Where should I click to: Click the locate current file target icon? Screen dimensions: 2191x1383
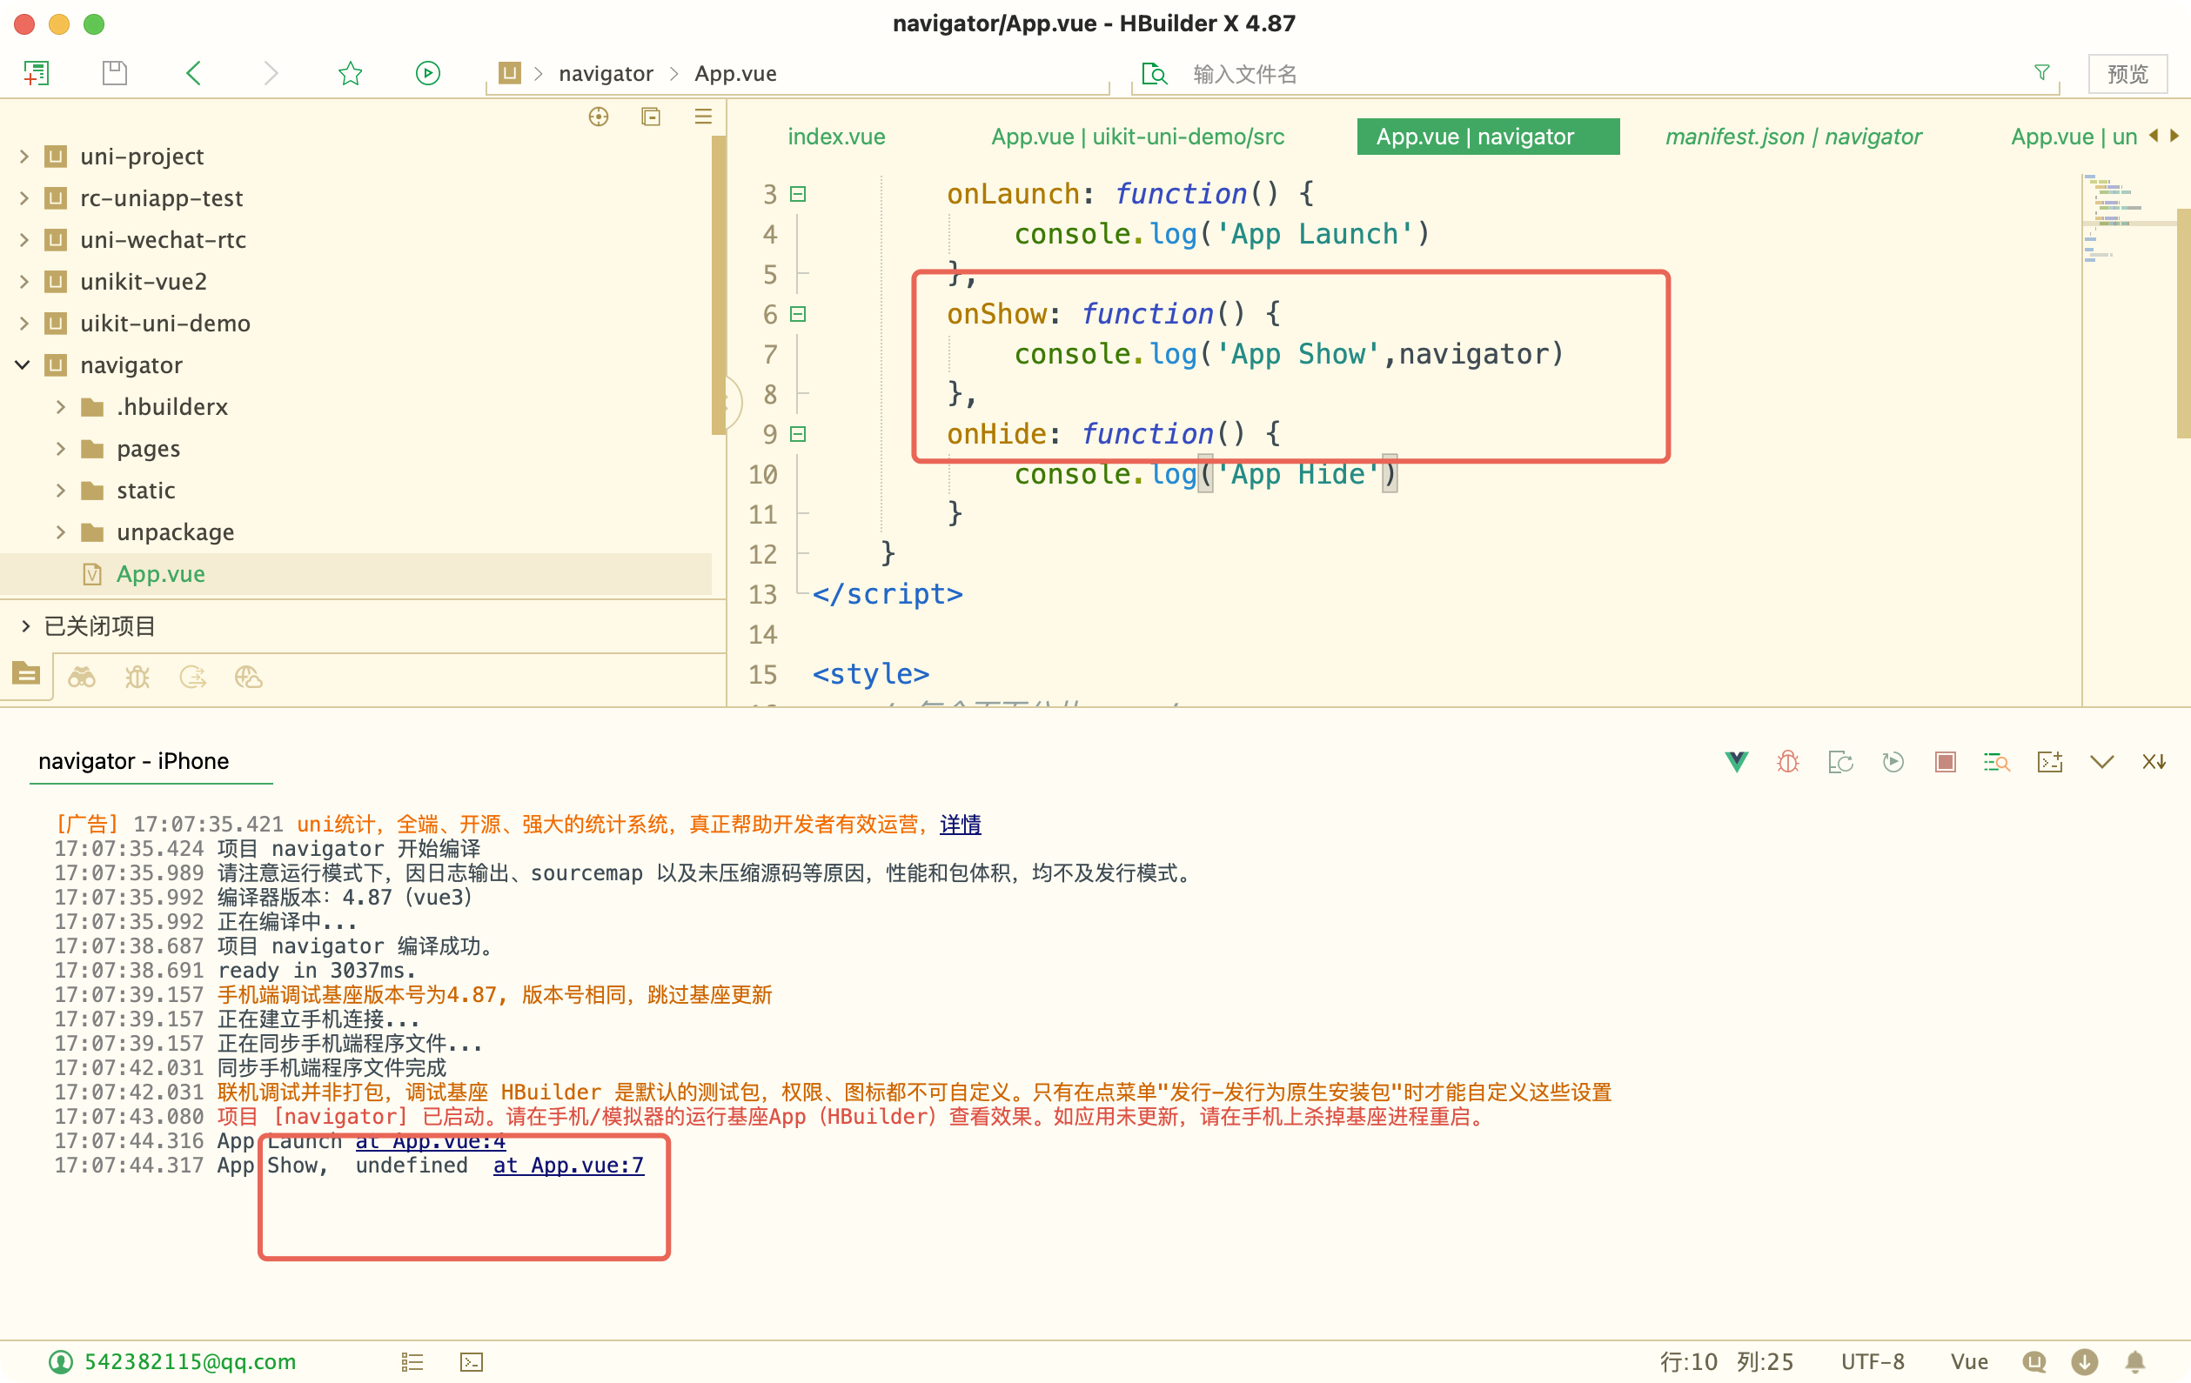click(x=598, y=117)
